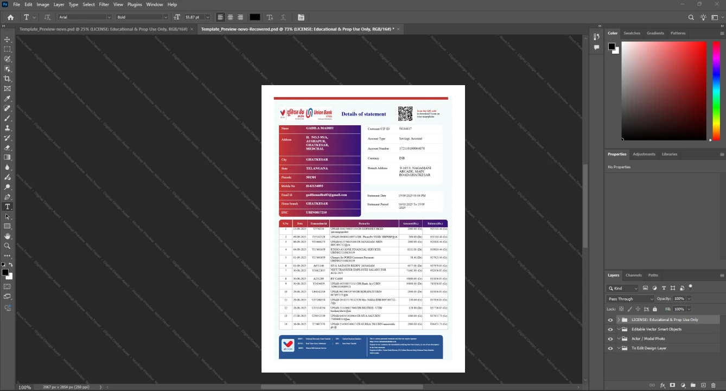This screenshot has height=391, width=726.
Task: Open the Pass Through blend mode dropdown
Action: (631, 299)
